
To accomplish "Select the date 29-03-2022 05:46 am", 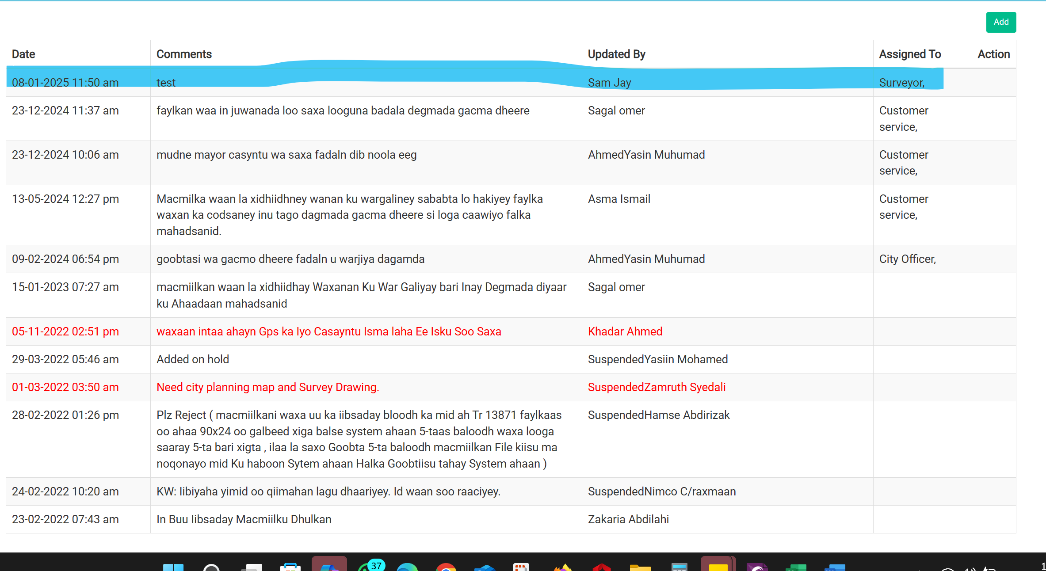I will [65, 359].
